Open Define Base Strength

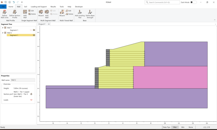pyautogui.click(x=90, y=14)
